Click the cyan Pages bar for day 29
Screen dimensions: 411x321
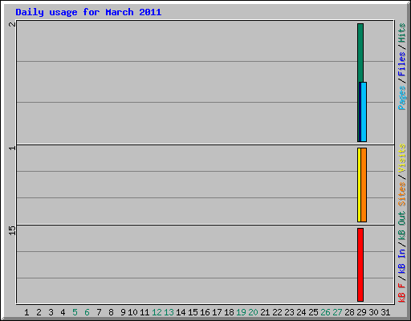[x=364, y=112]
